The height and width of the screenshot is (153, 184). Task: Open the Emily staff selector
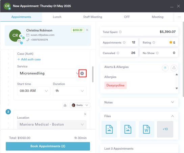pos(80,105)
